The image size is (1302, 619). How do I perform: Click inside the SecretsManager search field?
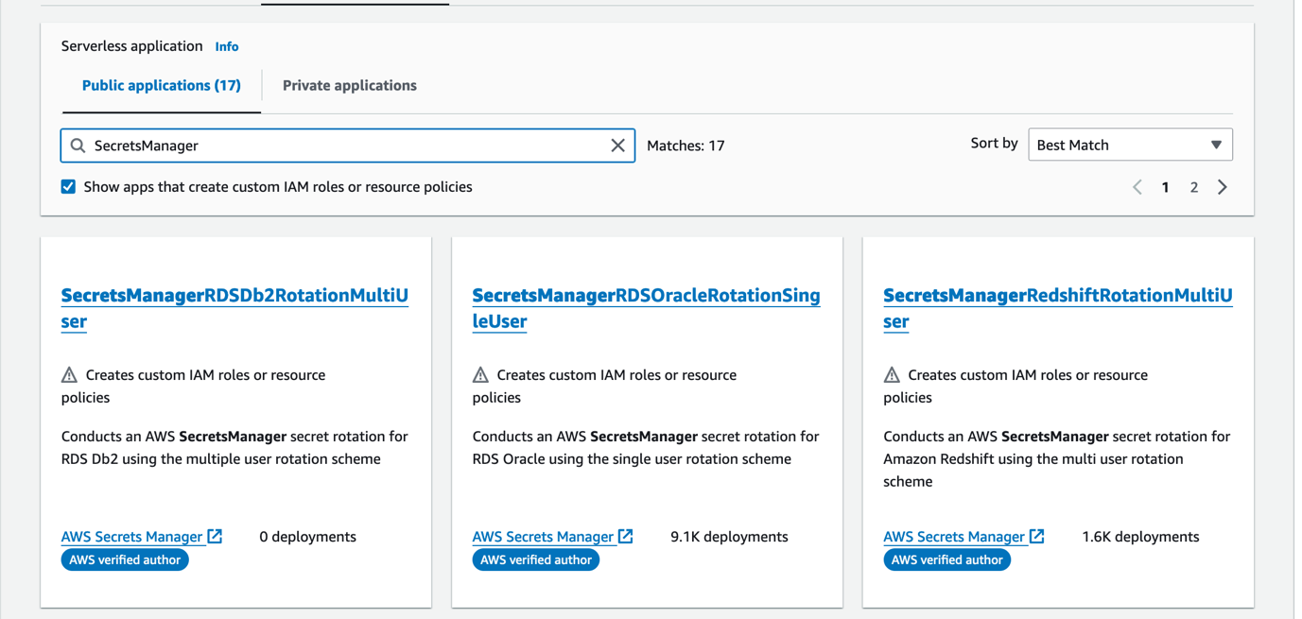[x=348, y=146]
